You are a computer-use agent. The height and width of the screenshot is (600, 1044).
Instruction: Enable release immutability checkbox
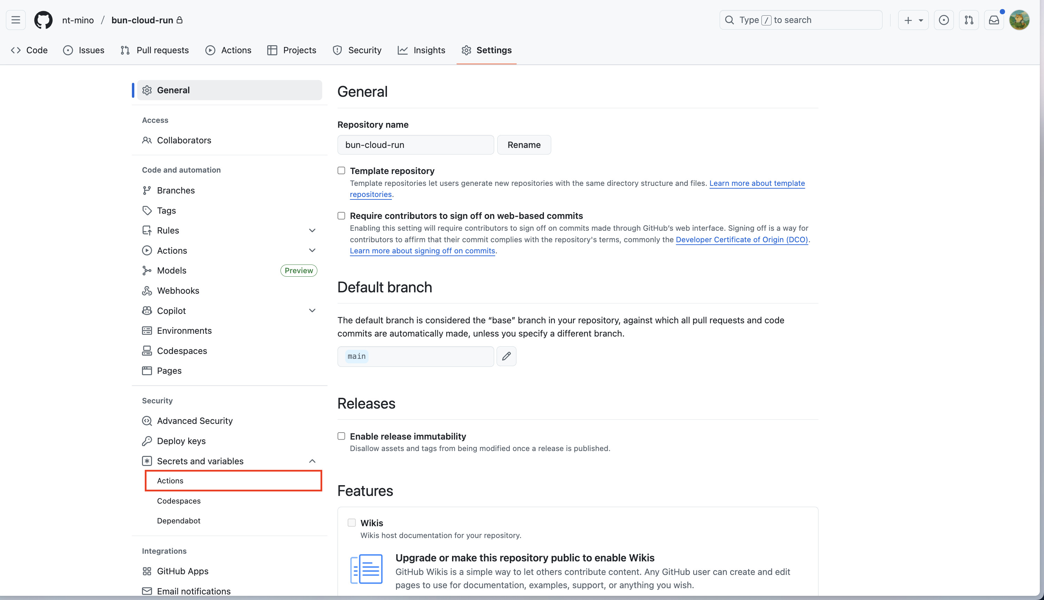coord(341,436)
